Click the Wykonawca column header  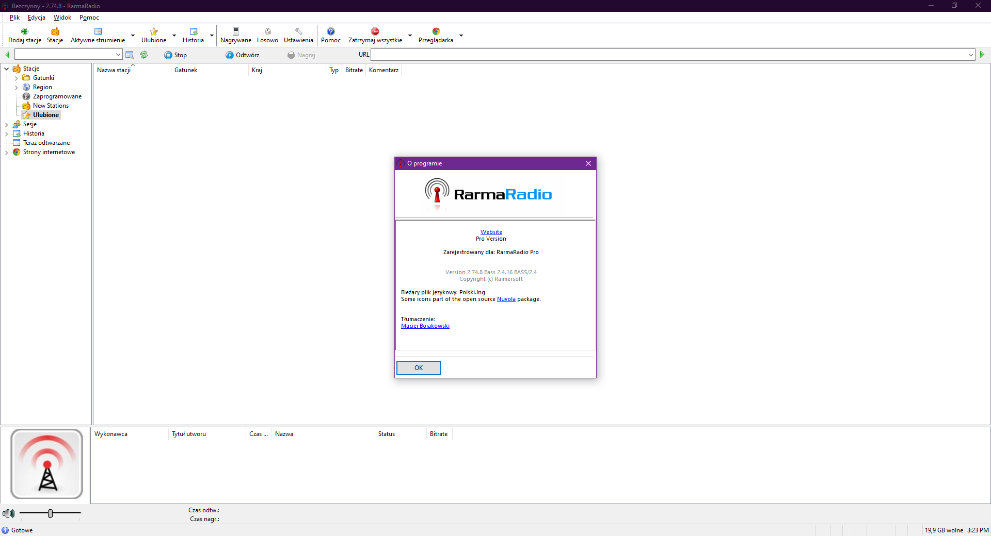129,434
